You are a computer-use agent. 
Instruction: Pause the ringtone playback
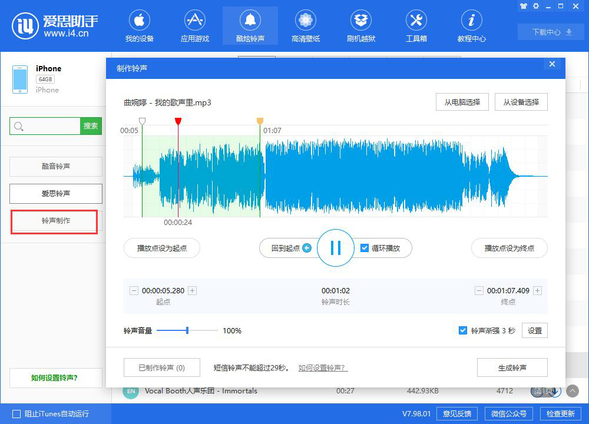click(x=336, y=248)
